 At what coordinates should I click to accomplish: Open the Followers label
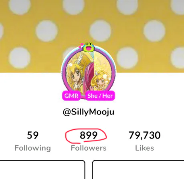click(x=89, y=148)
